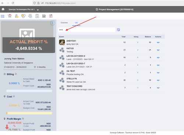The width and height of the screenshot is (184, 135).
Task: Open the shopping cart toolbar icon
Action: tap(10, 16)
